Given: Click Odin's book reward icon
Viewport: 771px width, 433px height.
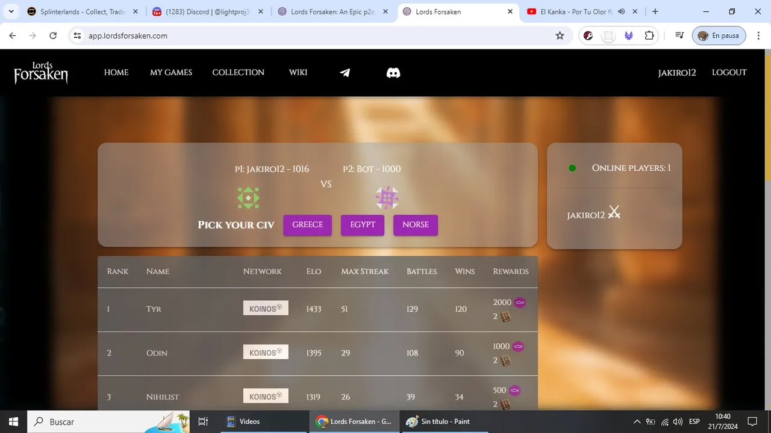Looking at the screenshot, I should (505, 361).
